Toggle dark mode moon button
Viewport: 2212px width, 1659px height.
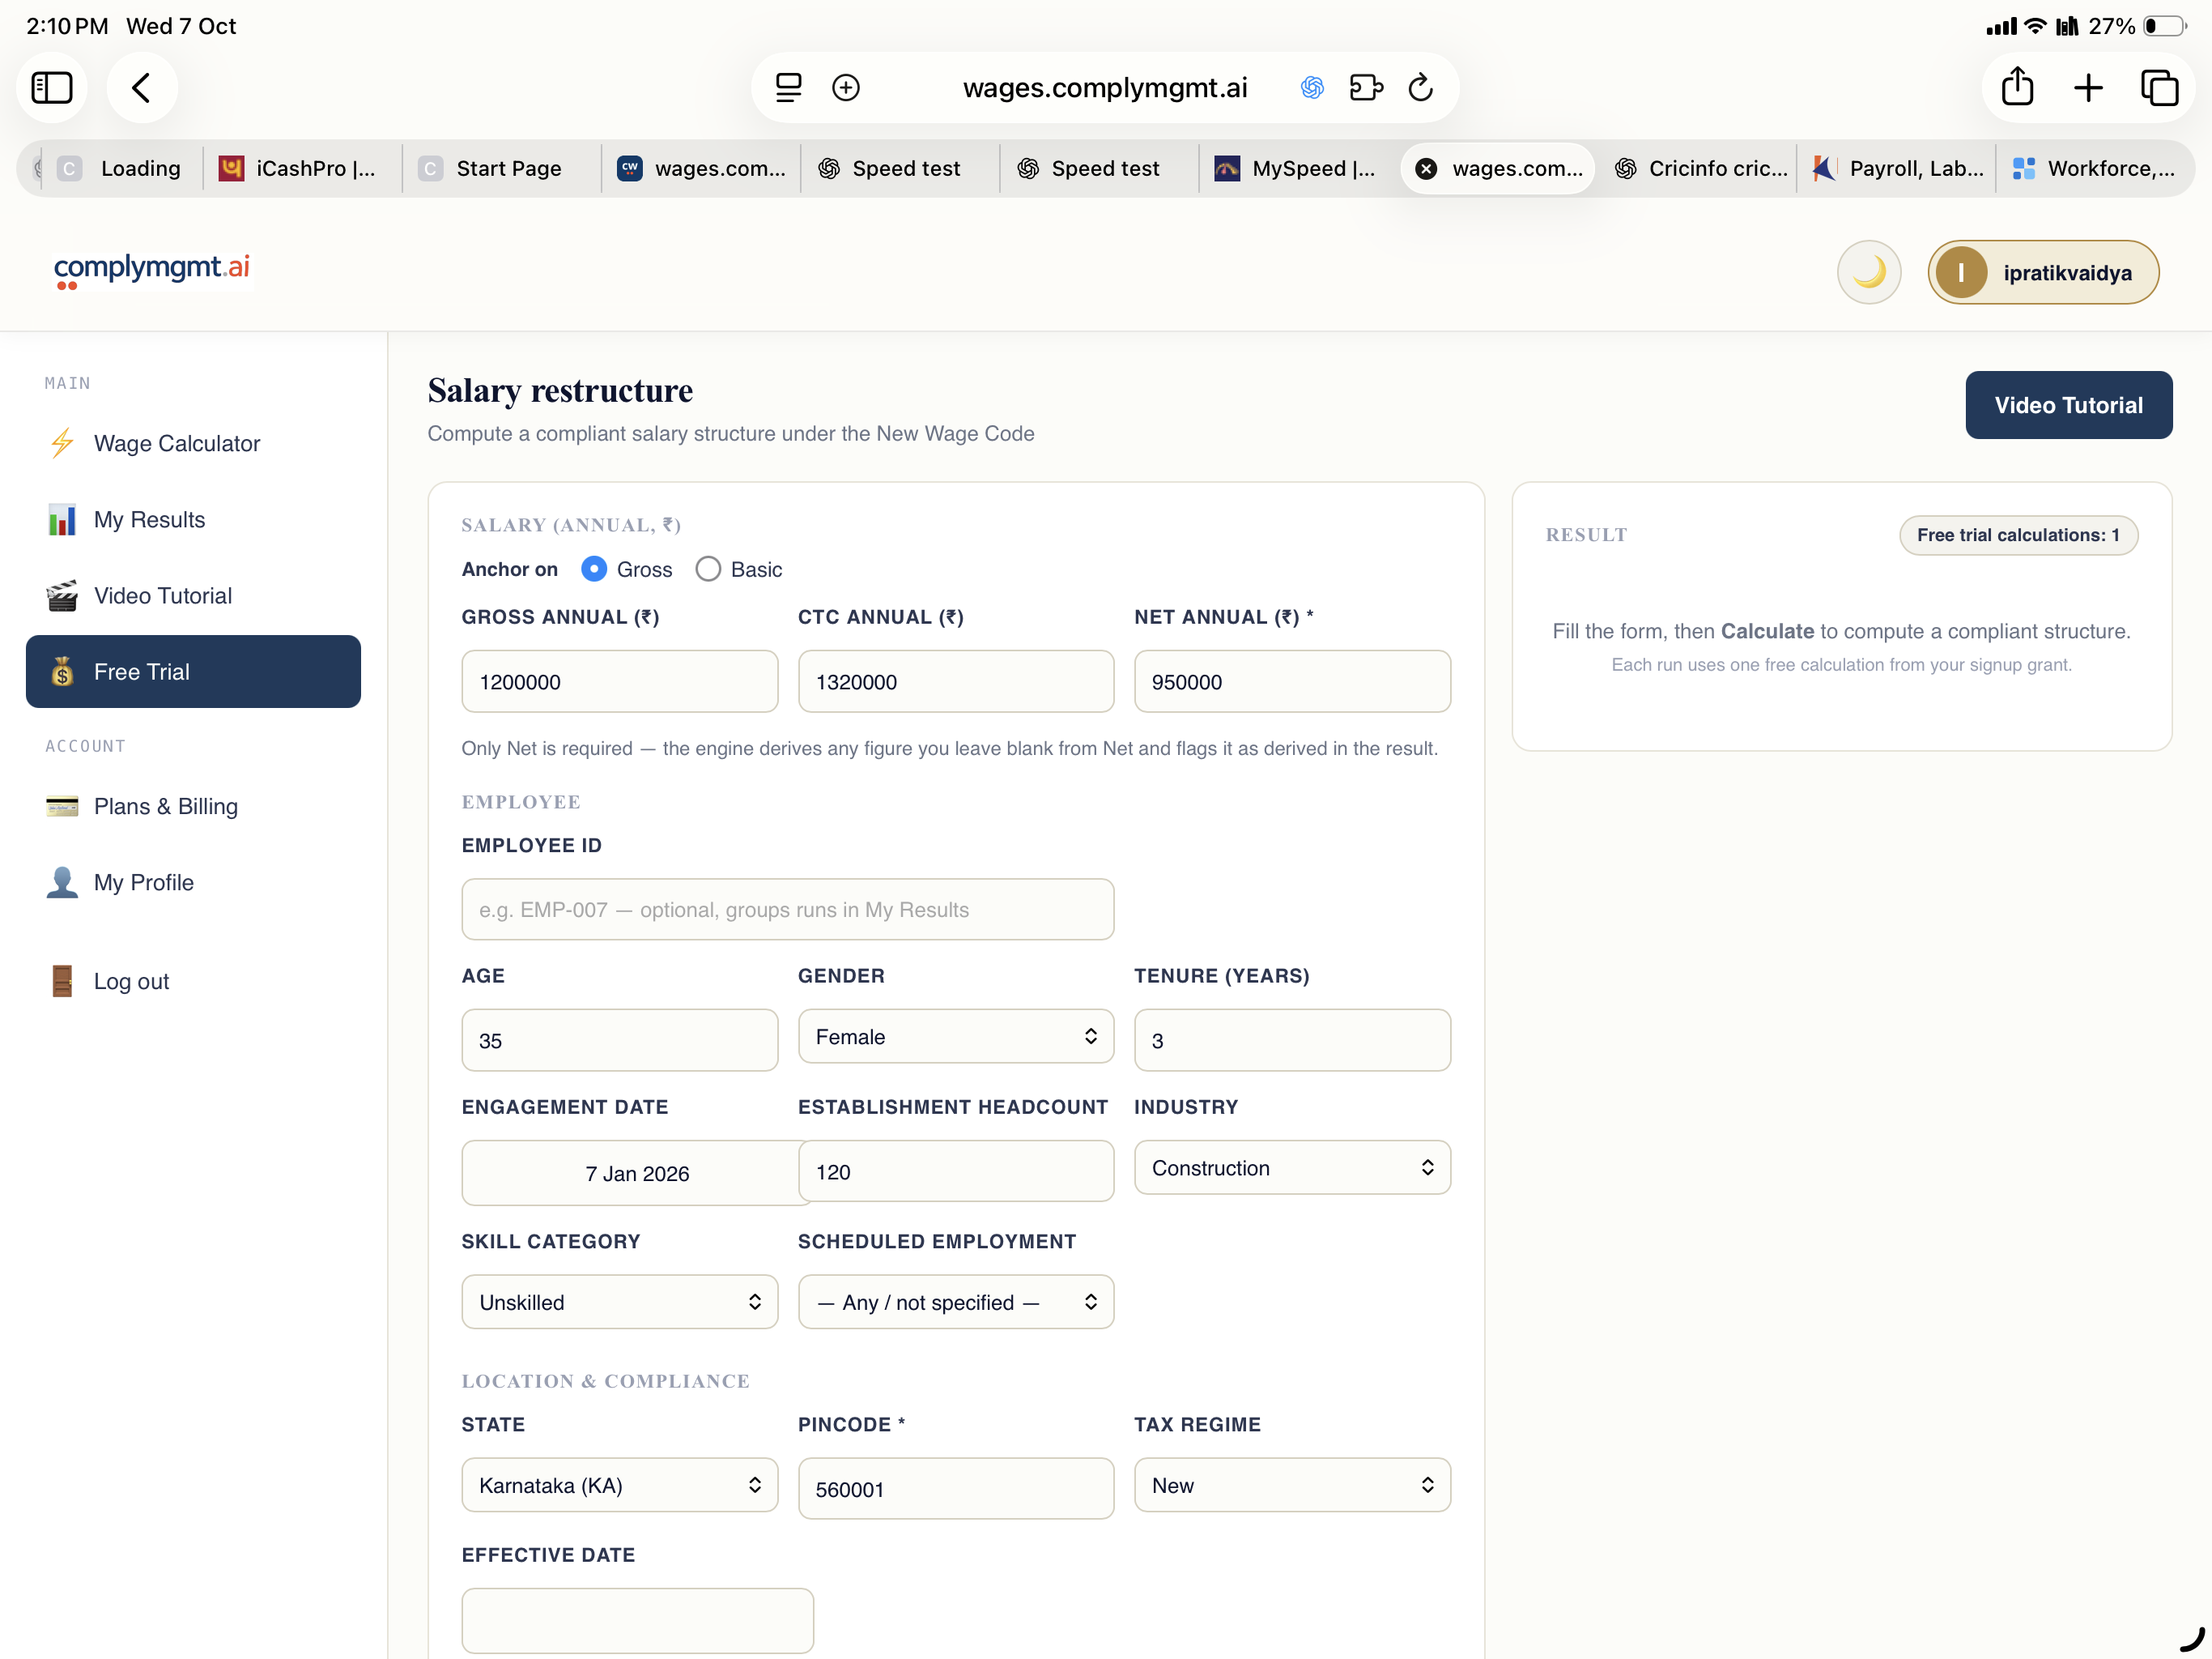(x=1868, y=272)
